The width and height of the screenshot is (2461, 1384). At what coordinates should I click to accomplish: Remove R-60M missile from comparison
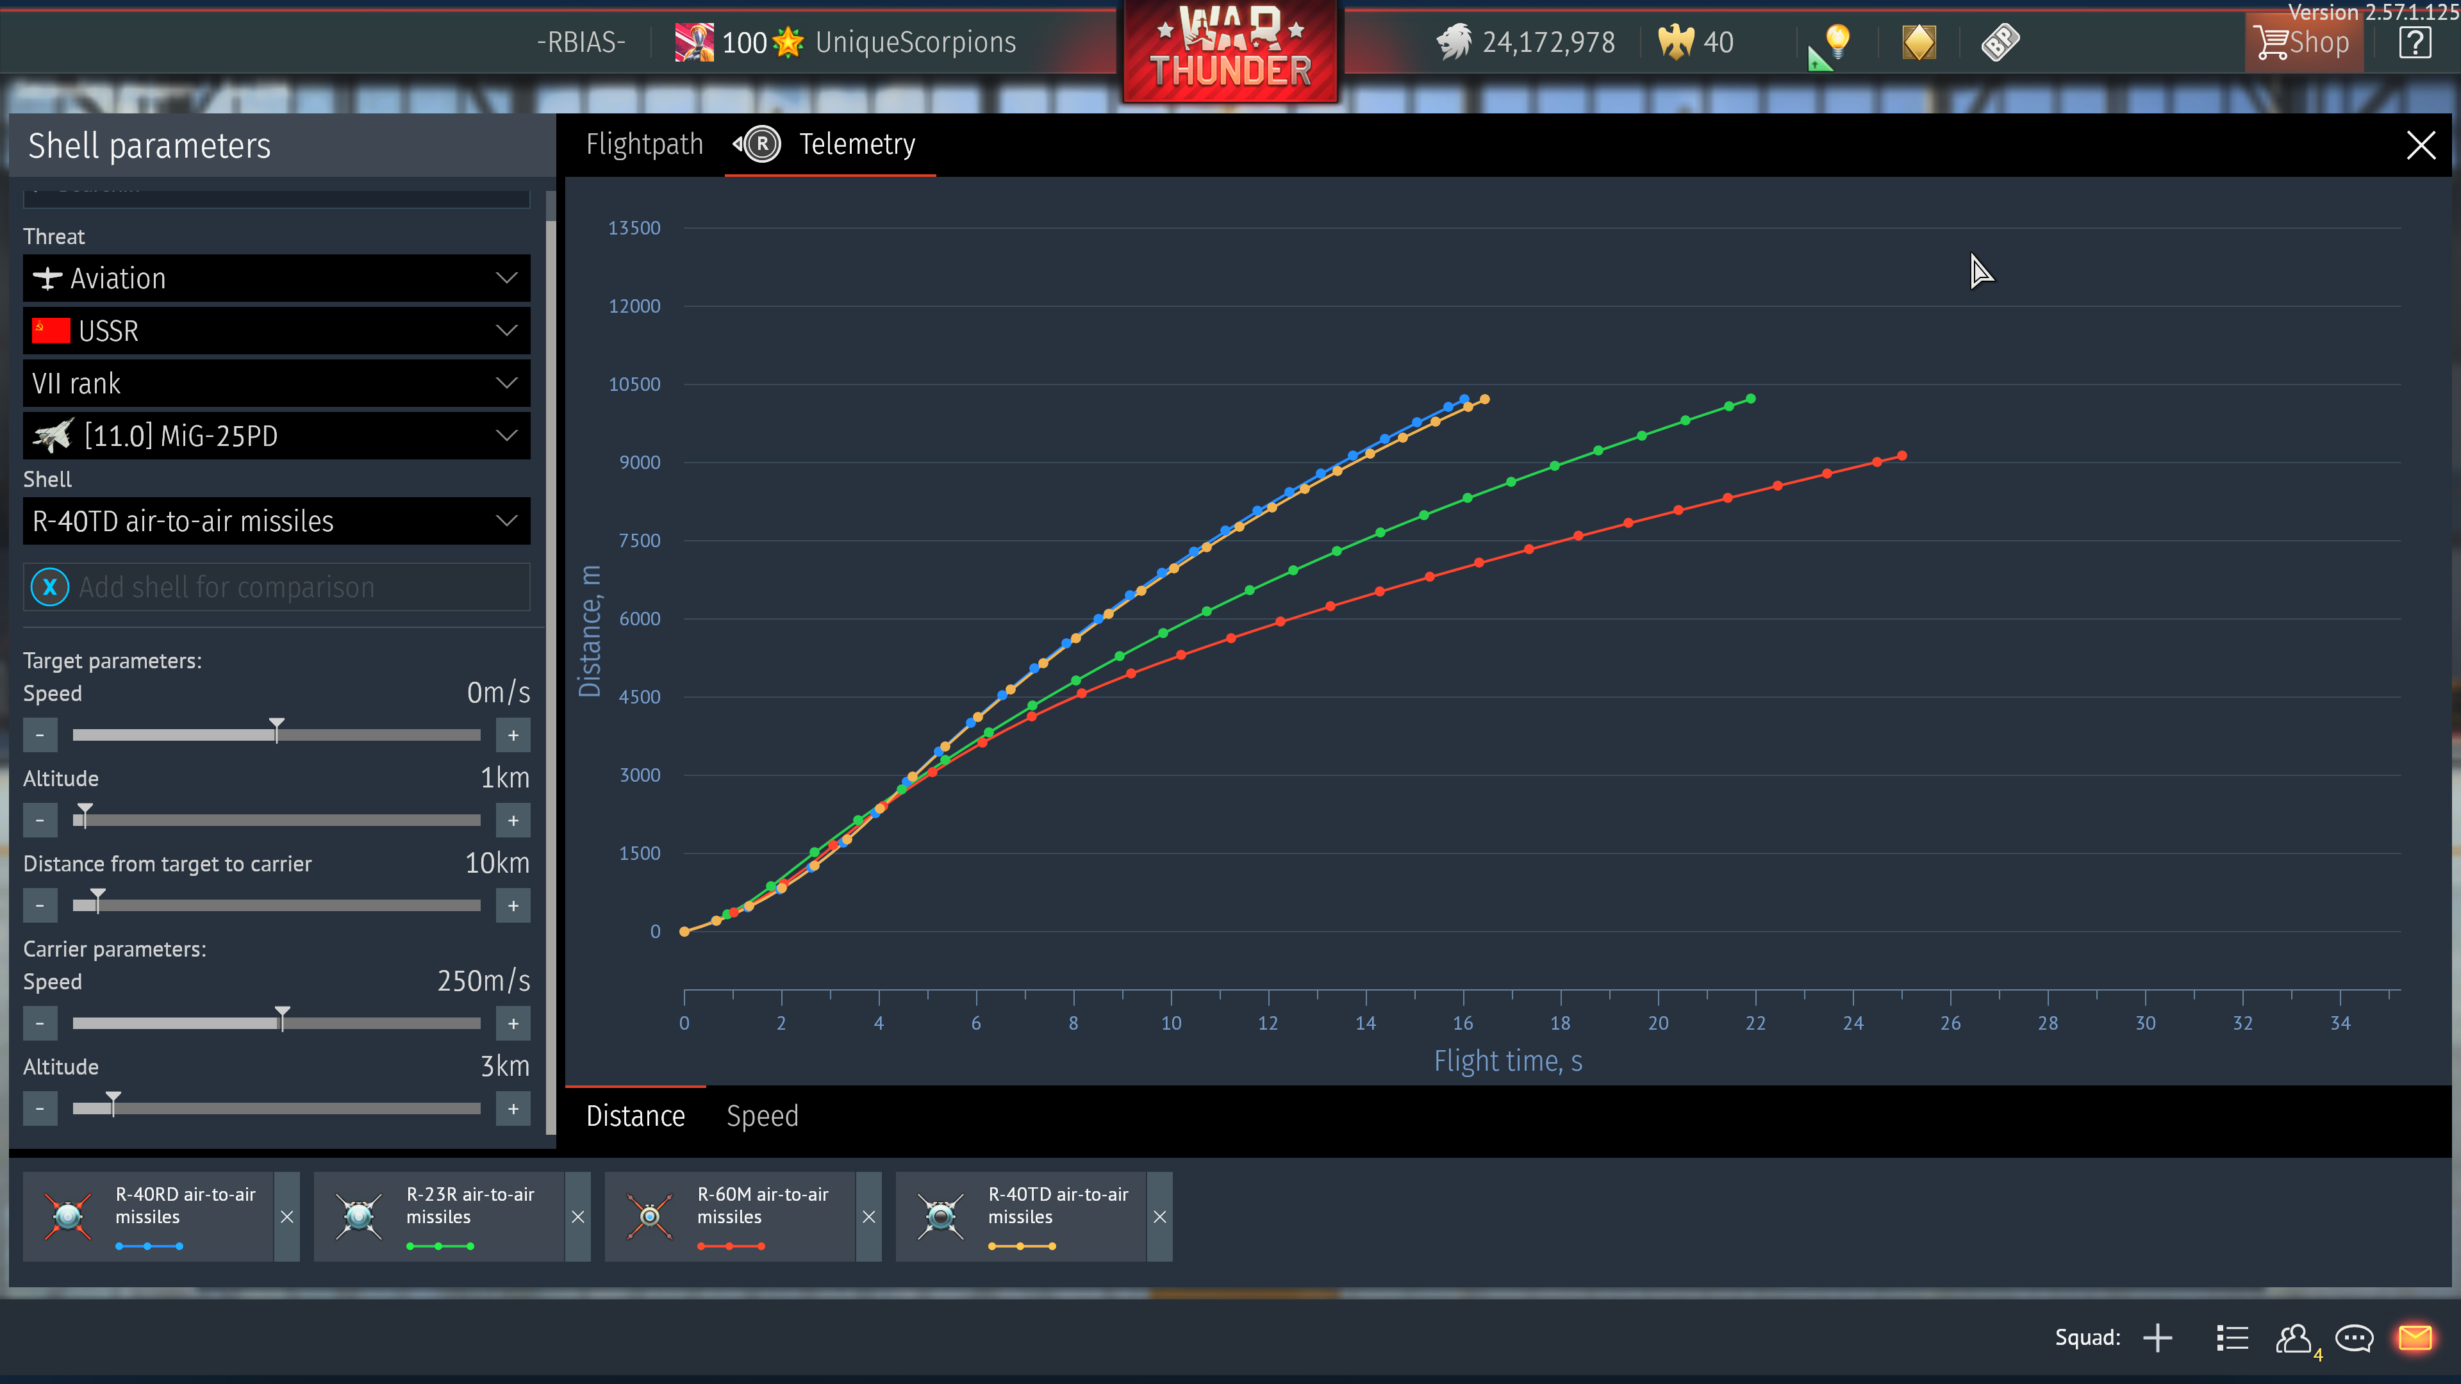pyautogui.click(x=868, y=1217)
